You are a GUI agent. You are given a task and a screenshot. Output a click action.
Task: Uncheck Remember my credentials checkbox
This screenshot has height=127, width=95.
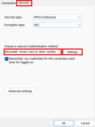tap(7, 59)
